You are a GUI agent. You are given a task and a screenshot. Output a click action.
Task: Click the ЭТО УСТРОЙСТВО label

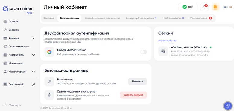[167, 41]
